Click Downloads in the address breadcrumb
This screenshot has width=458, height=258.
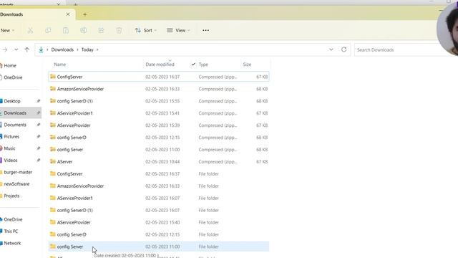(x=62, y=49)
